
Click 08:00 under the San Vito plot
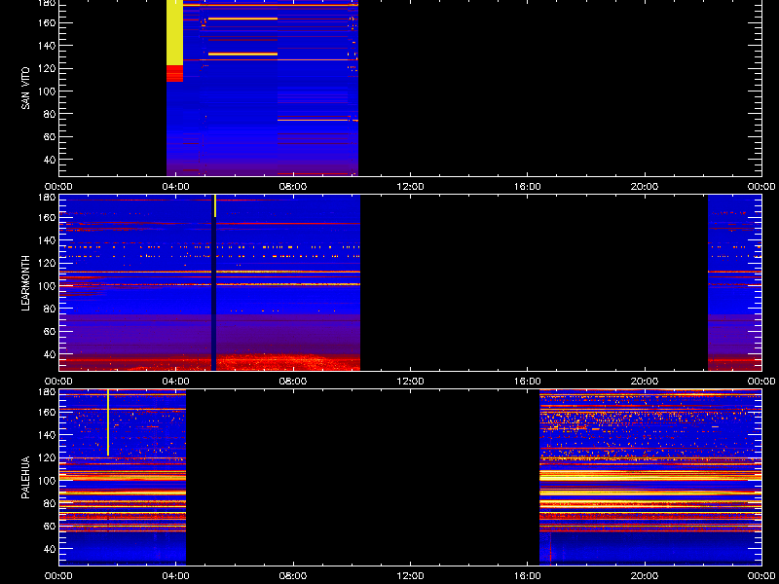[x=293, y=187]
